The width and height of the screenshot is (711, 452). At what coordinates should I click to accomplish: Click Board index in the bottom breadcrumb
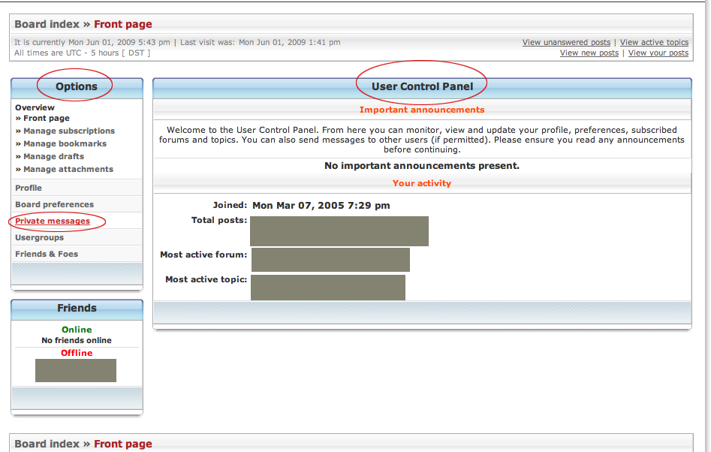(x=47, y=444)
